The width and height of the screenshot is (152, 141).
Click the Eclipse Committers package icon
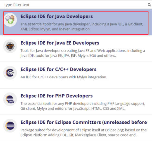pyautogui.click(x=10, y=126)
